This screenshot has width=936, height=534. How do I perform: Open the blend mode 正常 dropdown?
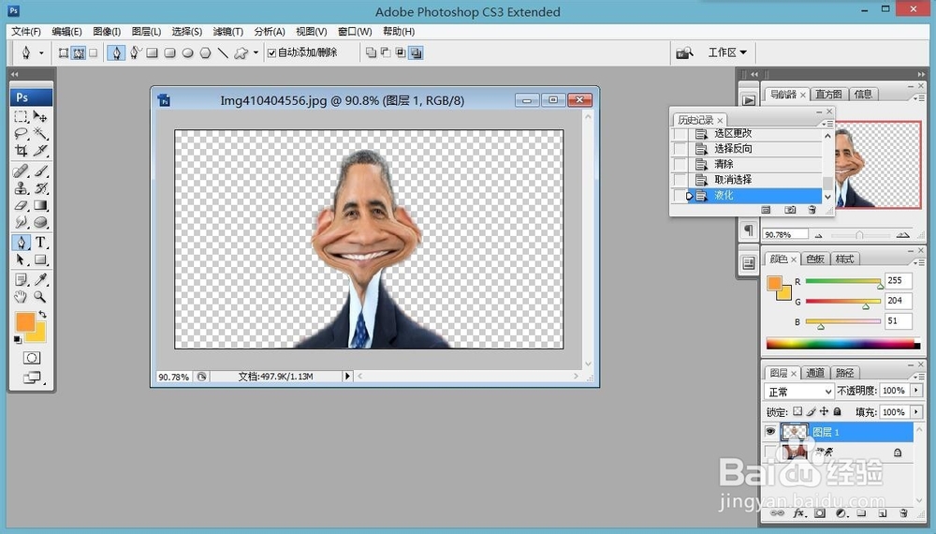[798, 392]
